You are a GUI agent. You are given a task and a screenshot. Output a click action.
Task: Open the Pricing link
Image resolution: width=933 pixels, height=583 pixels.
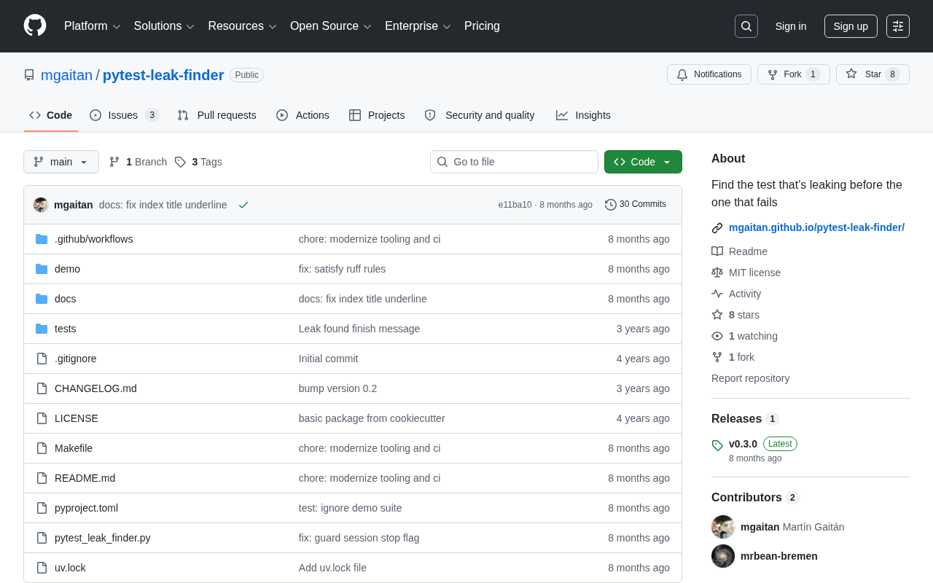coord(482,26)
